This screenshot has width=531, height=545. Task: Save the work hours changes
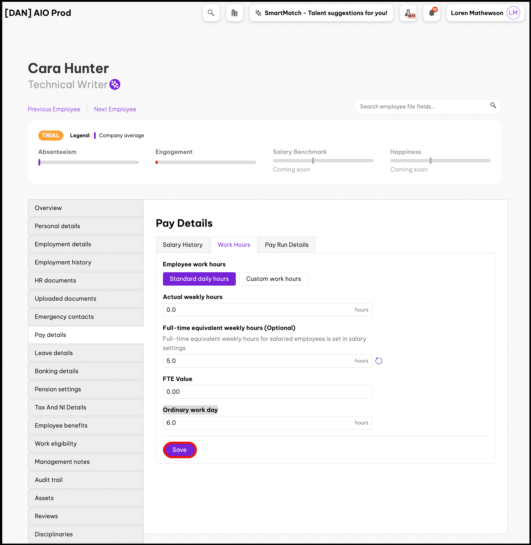click(x=180, y=450)
